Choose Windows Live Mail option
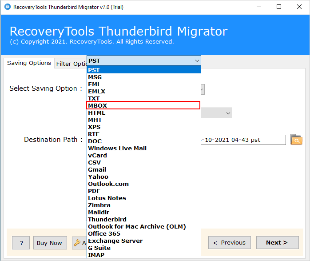This screenshot has width=310, height=261. [x=144, y=149]
